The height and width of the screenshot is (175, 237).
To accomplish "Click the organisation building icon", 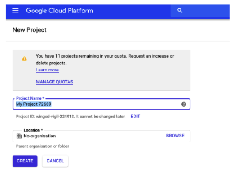I will 19,136.
